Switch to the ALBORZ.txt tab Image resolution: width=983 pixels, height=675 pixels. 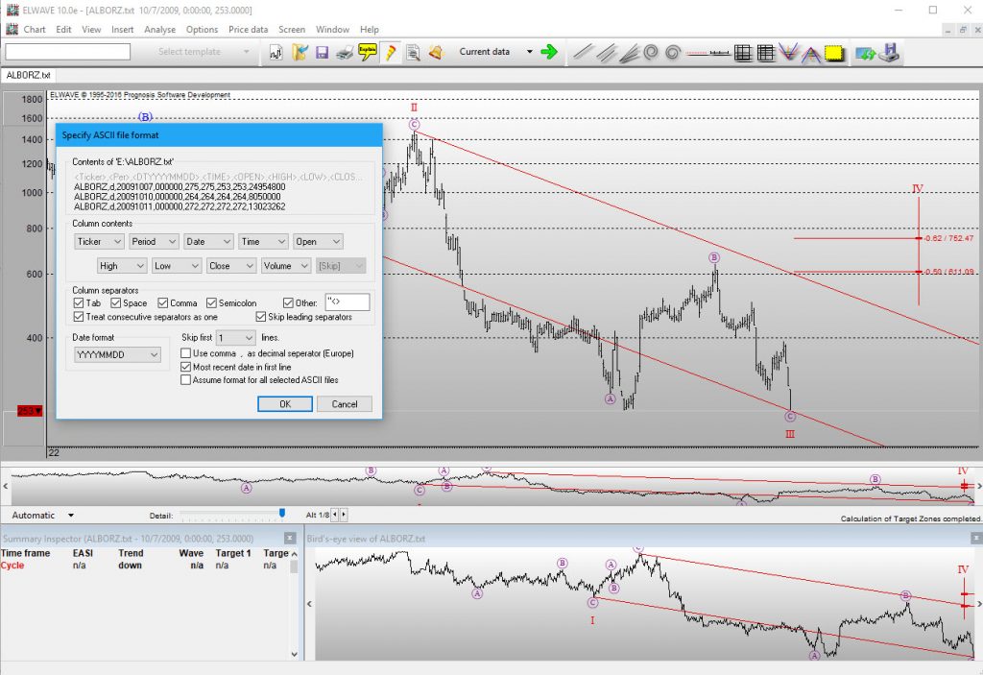click(x=28, y=75)
